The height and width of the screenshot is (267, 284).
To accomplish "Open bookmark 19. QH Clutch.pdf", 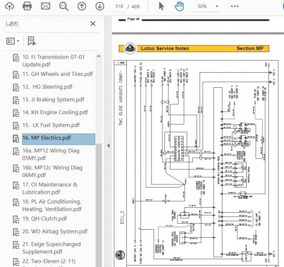I will click(44, 219).
